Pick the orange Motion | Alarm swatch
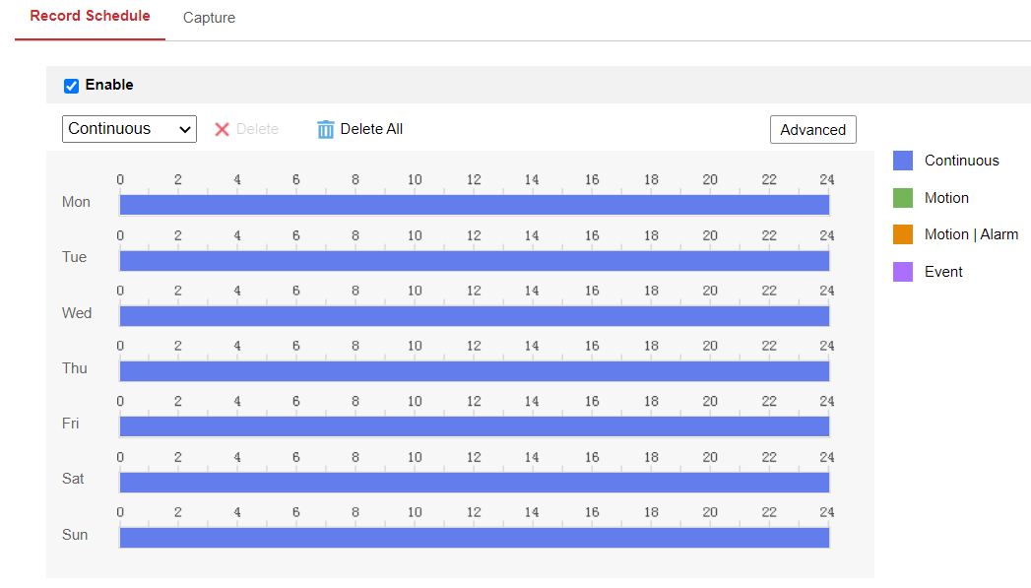This screenshot has height=588, width=1031. pos(903,234)
